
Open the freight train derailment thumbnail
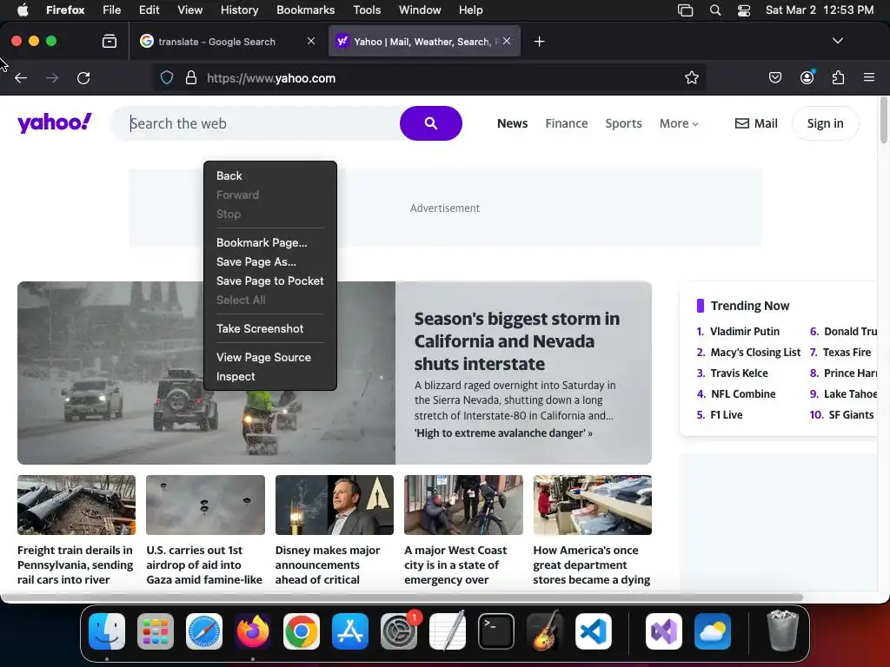point(76,505)
